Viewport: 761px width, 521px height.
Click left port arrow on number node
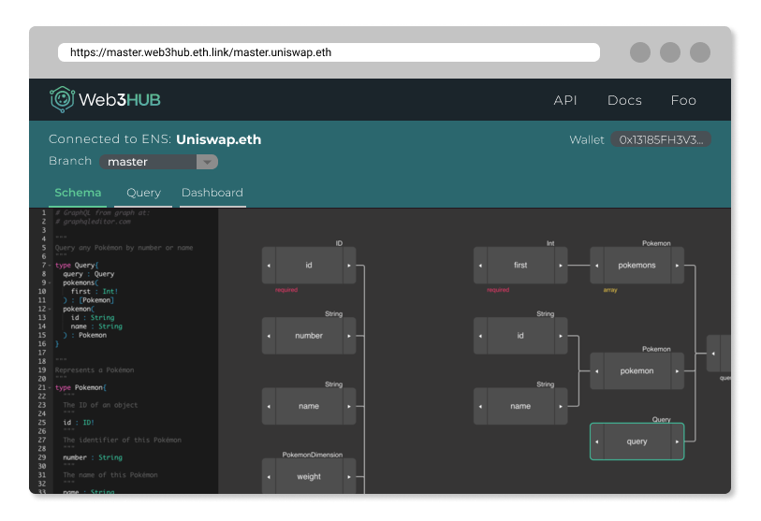point(269,336)
